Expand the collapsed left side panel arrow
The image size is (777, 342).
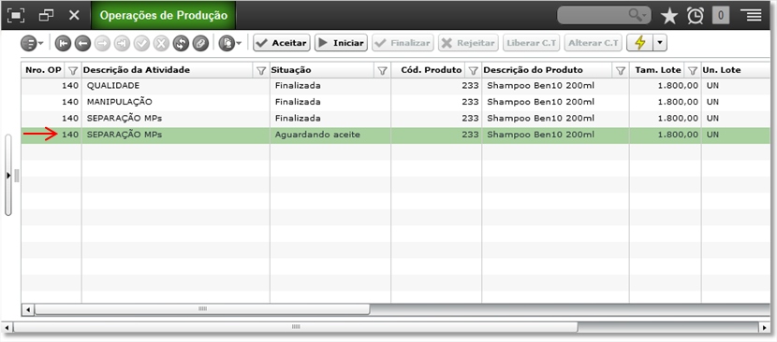[x=7, y=176]
